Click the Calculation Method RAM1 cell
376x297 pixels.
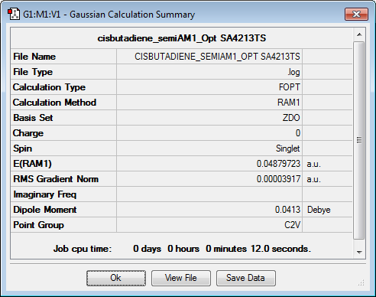tap(209, 103)
